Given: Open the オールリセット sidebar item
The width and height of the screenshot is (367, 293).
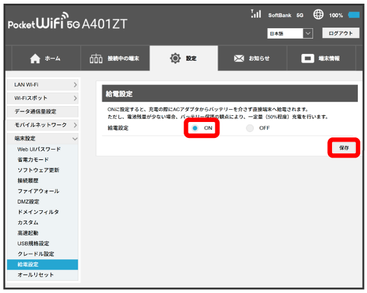Looking at the screenshot, I should (x=35, y=275).
